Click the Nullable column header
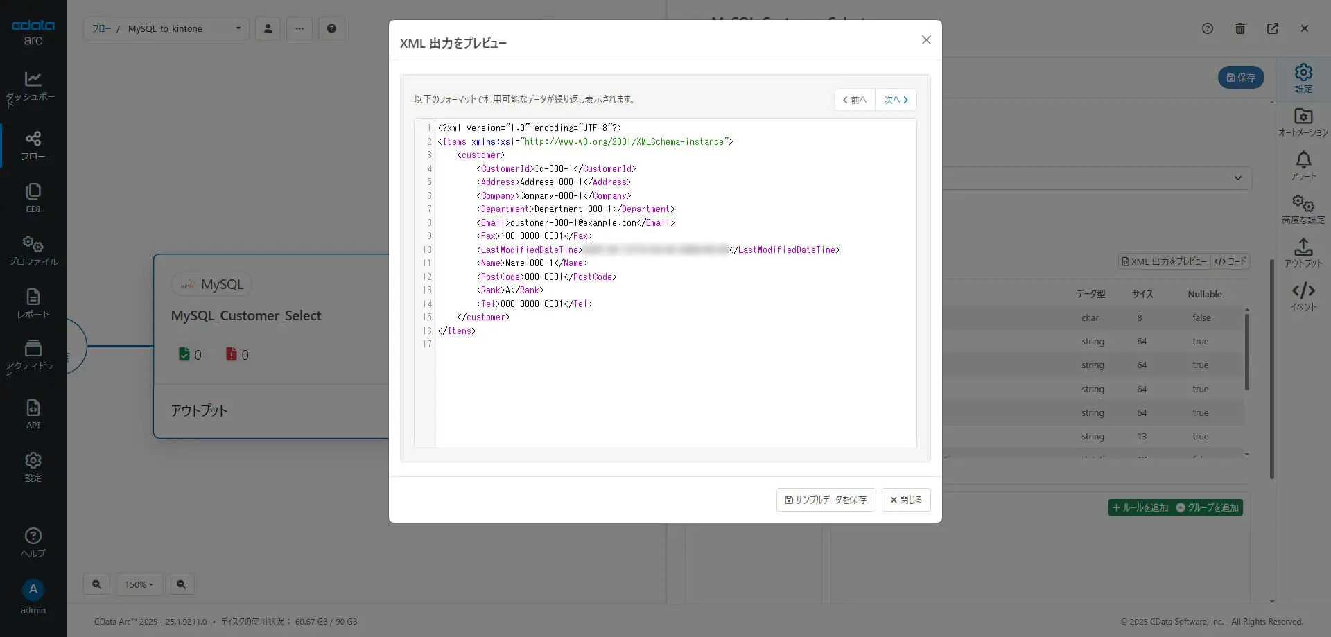 pos(1204,294)
